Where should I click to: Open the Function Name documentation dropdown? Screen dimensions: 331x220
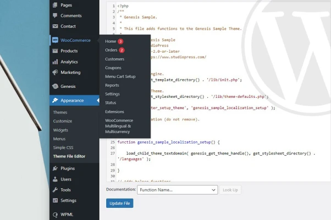[x=177, y=190]
